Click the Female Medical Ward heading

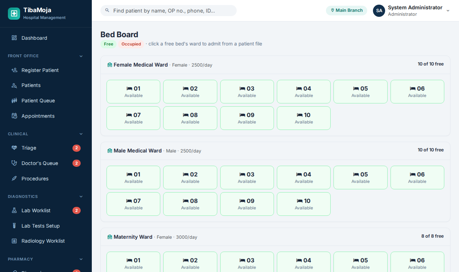pyautogui.click(x=141, y=65)
